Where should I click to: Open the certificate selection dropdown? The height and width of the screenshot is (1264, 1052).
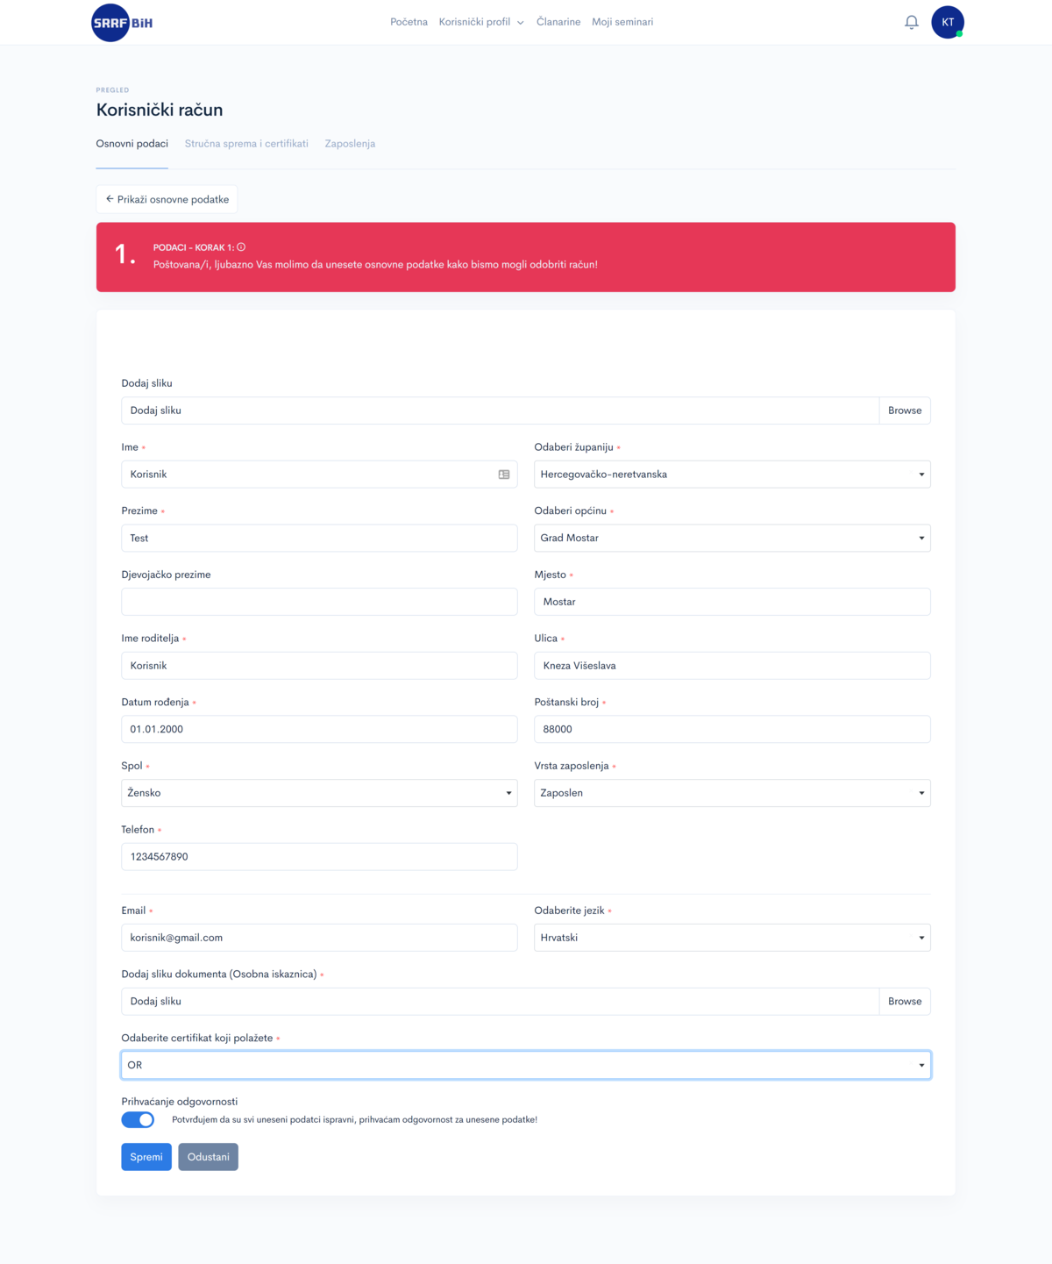coord(526,1065)
